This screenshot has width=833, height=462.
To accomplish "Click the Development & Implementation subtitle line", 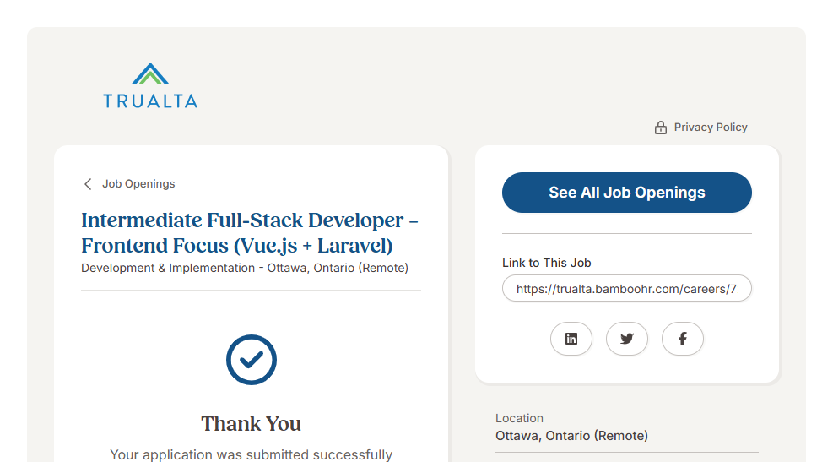I will pos(245,268).
